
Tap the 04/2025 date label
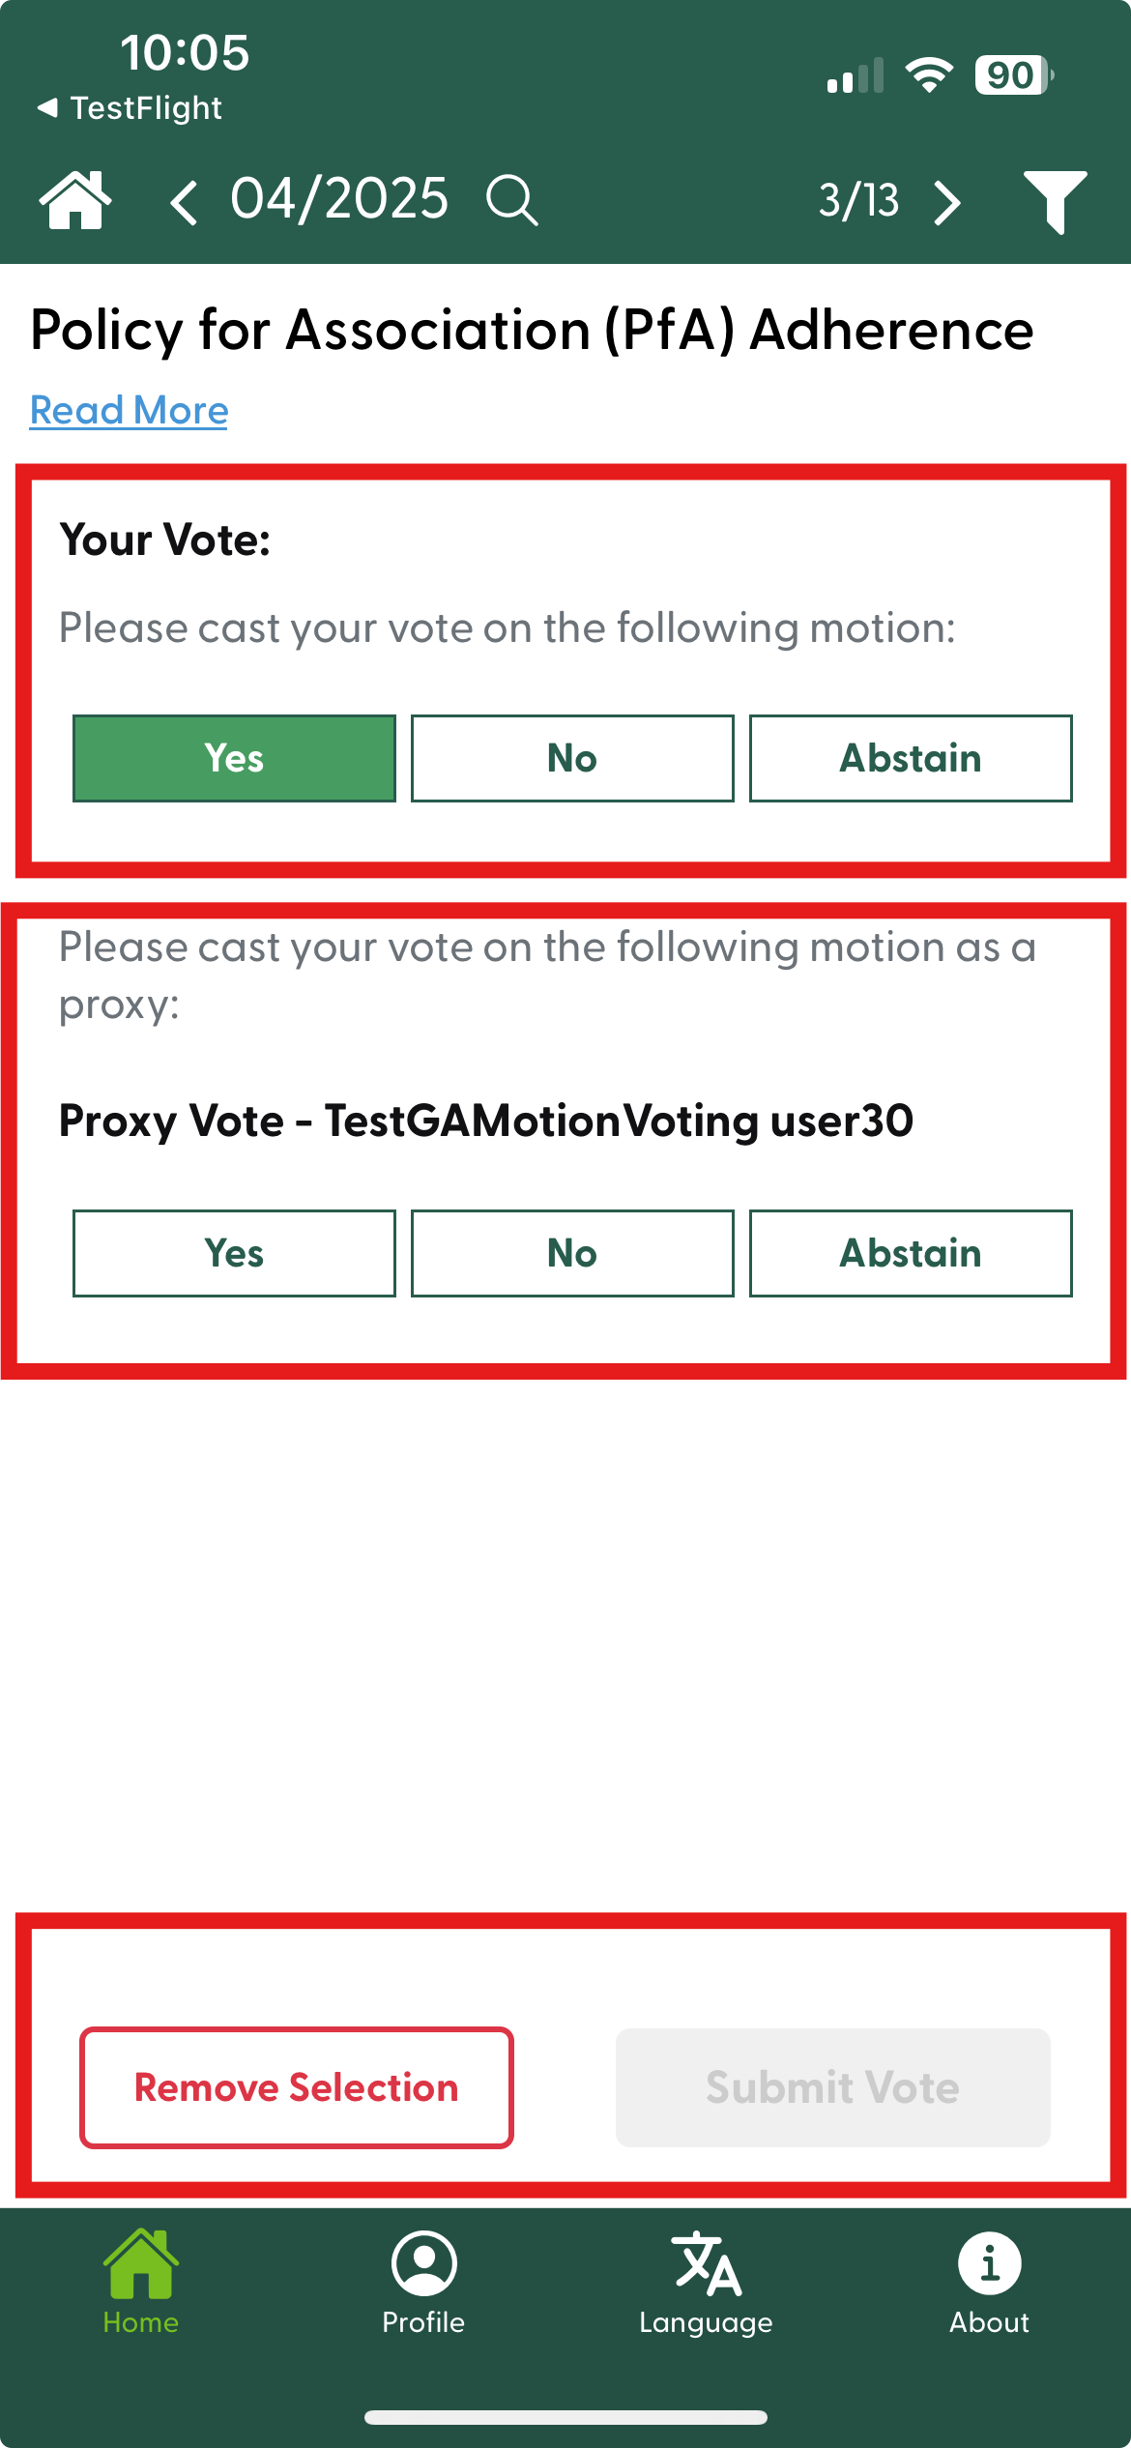339,199
